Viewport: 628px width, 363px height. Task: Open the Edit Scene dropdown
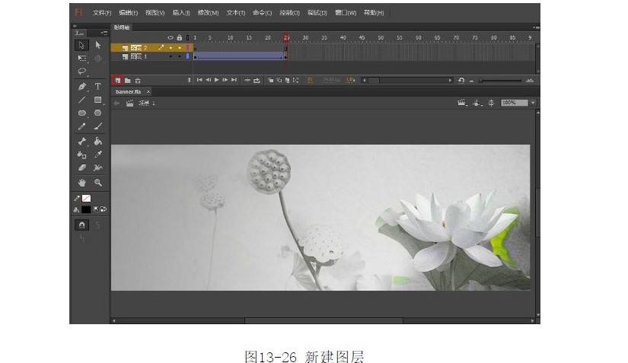[462, 103]
